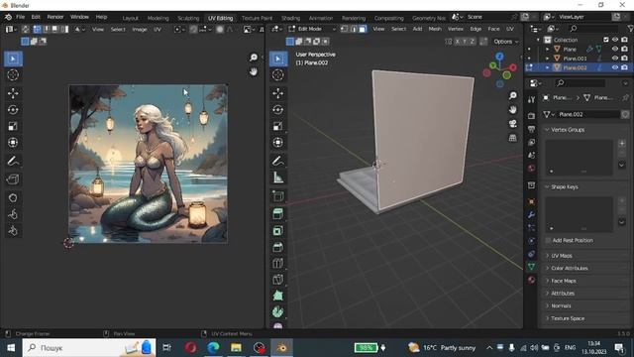Click the Plane.002 mesh name field
634x357 pixels.
pyautogui.click(x=588, y=115)
